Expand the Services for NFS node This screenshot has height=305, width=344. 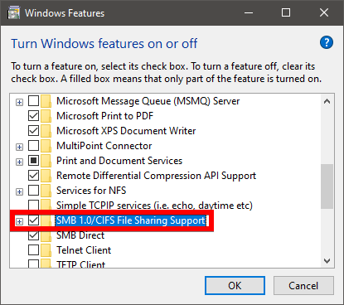[x=19, y=192]
